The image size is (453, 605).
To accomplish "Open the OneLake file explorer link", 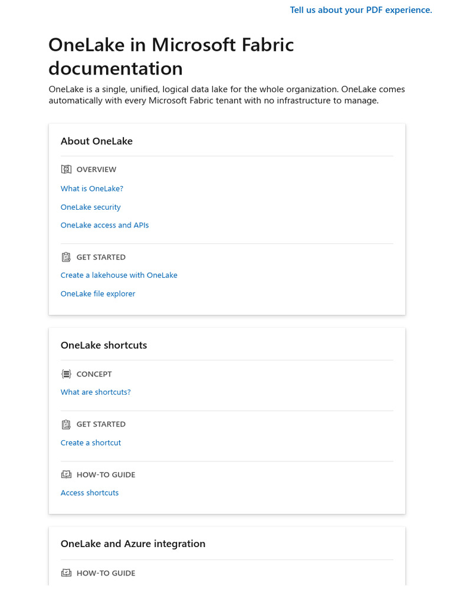I will coord(98,294).
